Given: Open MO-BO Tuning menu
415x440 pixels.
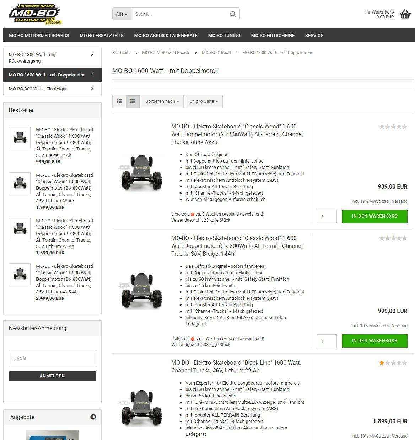Looking at the screenshot, I should [x=224, y=35].
